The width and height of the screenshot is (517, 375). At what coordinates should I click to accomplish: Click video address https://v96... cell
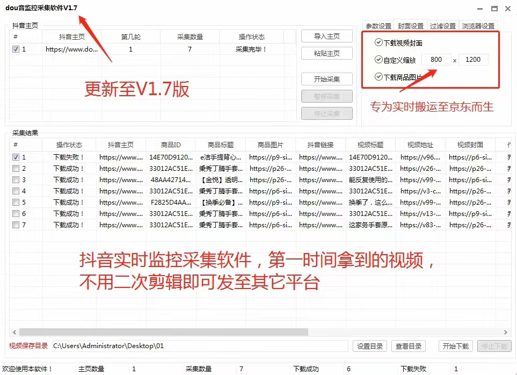(420, 157)
